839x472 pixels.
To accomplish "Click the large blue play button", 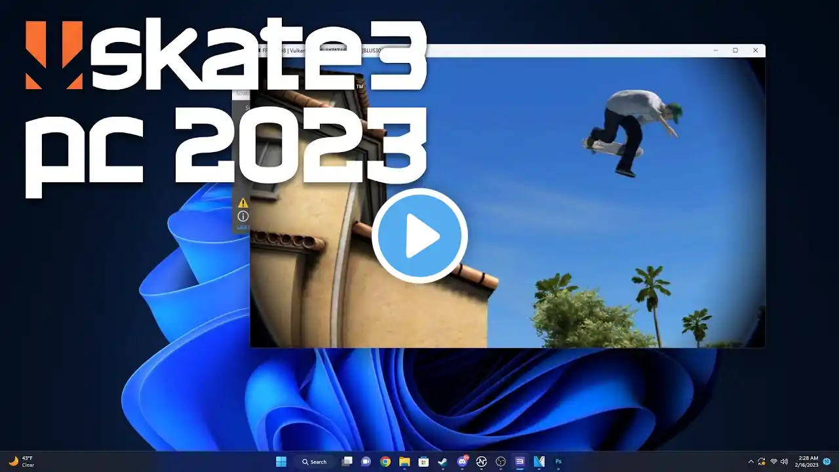I will pyautogui.click(x=419, y=236).
